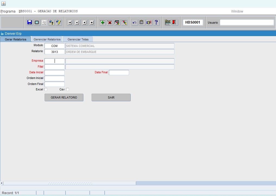Delete record using red X icon

[x=110, y=23]
